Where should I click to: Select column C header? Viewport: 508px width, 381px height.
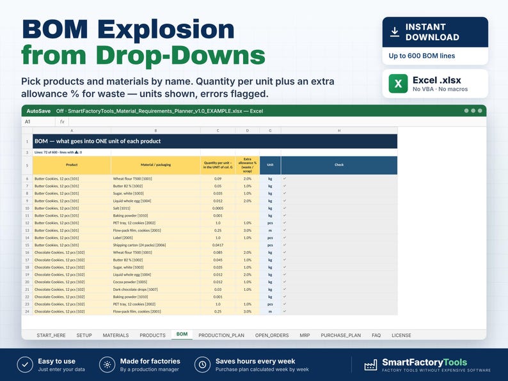point(218,131)
